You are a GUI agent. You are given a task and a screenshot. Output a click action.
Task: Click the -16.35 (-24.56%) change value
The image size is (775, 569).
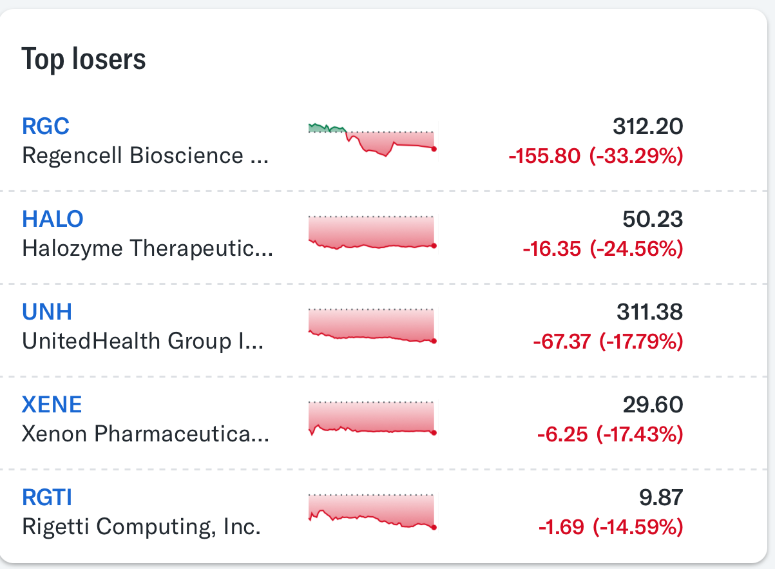pyautogui.click(x=602, y=249)
